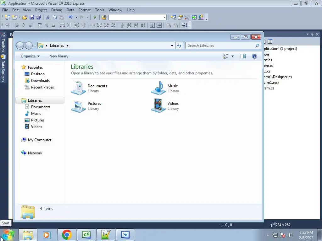Image resolution: width=322 pixels, height=241 pixels.
Task: Expand the Undo history dropdown
Action: click(x=76, y=18)
